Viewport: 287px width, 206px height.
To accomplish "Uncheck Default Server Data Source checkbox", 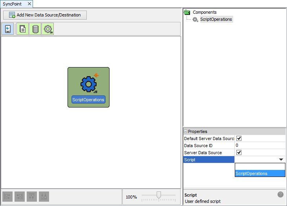I will (239, 139).
